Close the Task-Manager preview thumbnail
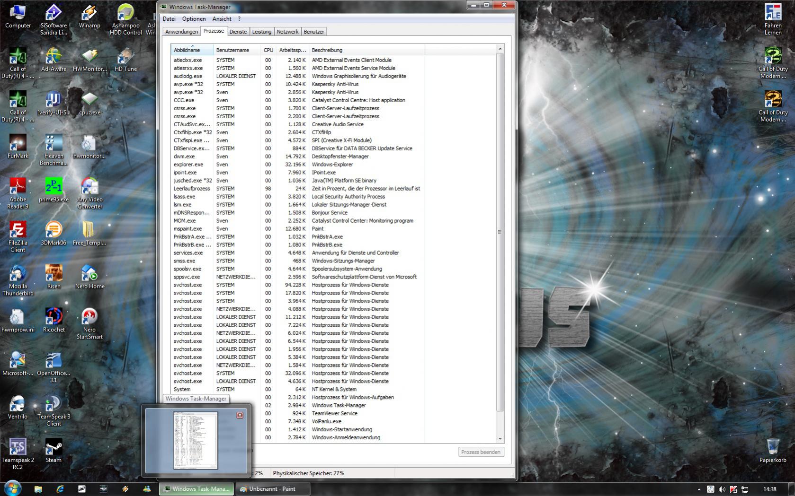Viewport: 795px width, 496px height. [240, 415]
